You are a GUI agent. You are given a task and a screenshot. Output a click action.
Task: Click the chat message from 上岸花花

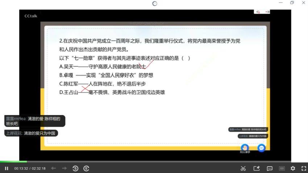(x=31, y=133)
